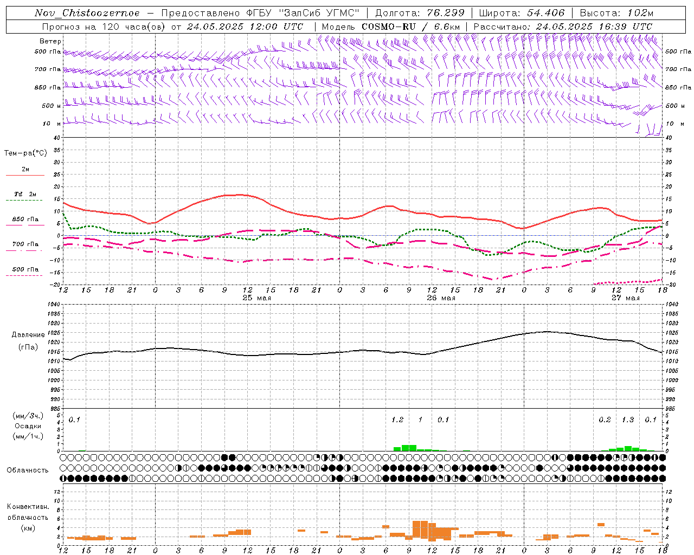Click the '(мм/3ч.)' precipitation unit label
Screen dimensions: 694x555
pos(28,416)
